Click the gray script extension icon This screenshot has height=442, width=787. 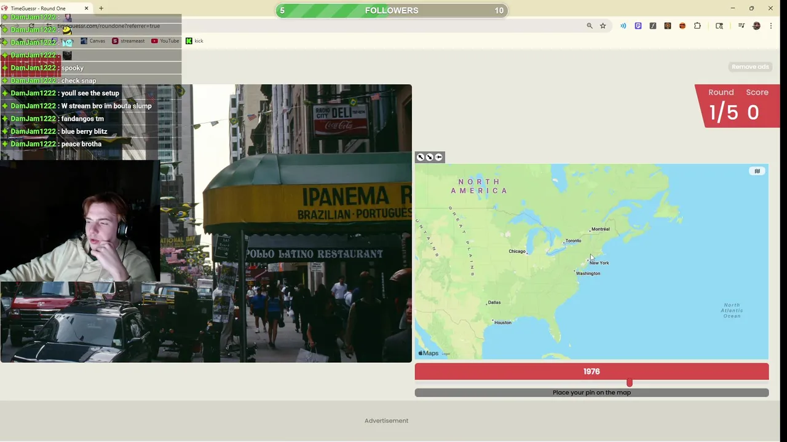point(653,26)
